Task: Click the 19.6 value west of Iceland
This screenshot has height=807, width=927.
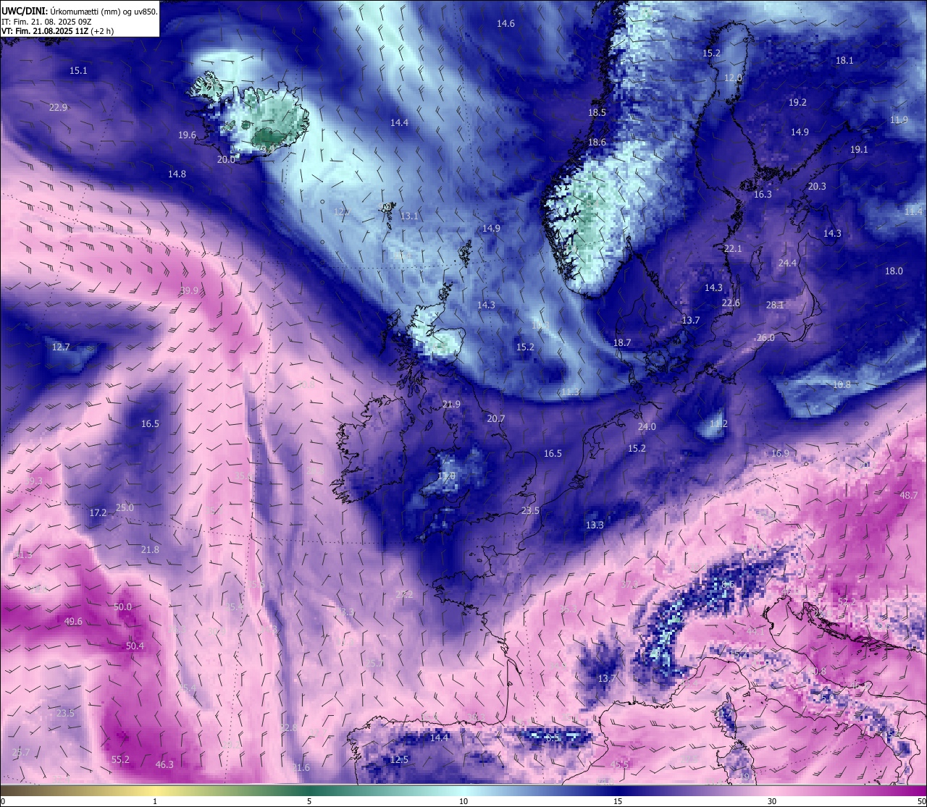Action: coord(187,135)
